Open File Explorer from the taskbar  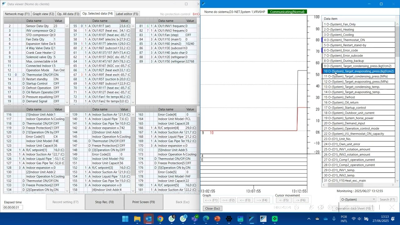pyautogui.click(x=137, y=219)
